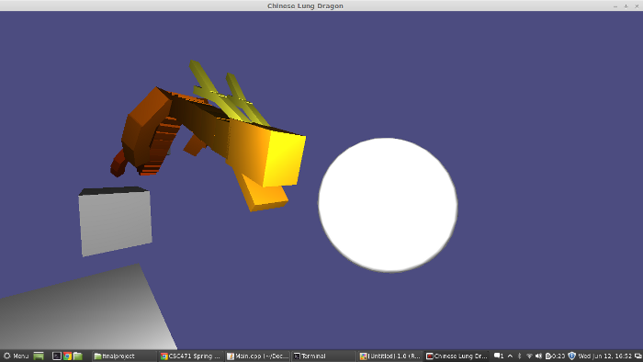The width and height of the screenshot is (643, 362).
Task: Expand the hidden tray icons arrow
Action: click(510, 356)
